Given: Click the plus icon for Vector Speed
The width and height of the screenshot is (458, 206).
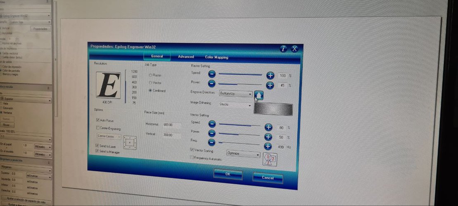Looking at the screenshot, I should click(268, 127).
